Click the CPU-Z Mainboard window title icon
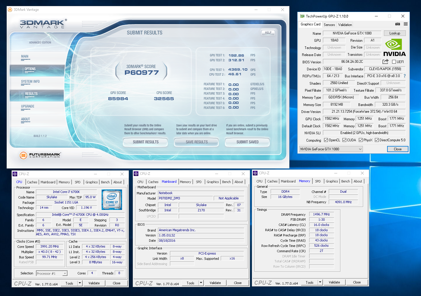This screenshot has width=421, height=296. [x=136, y=174]
